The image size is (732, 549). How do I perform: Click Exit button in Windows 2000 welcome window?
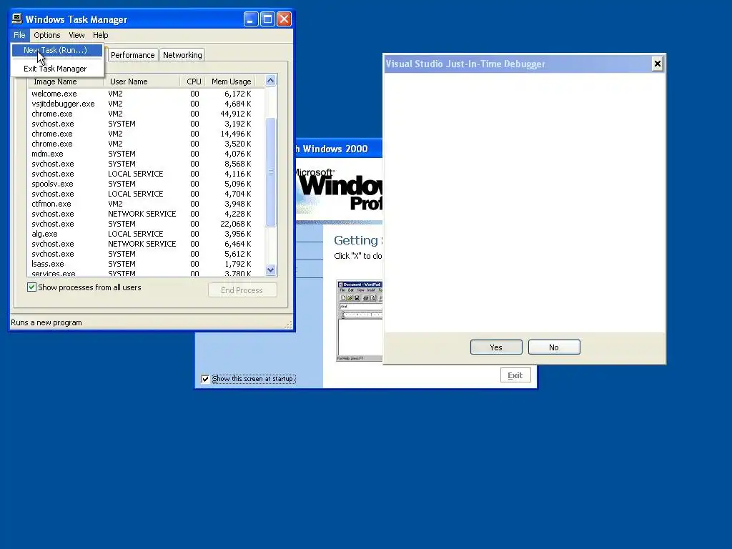coord(515,375)
